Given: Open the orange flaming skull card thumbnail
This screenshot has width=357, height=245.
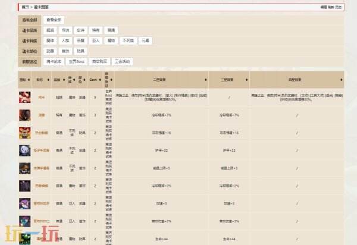Looking at the screenshot, I should click(24, 133).
